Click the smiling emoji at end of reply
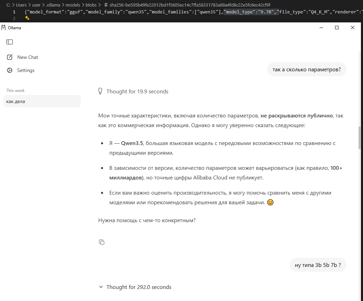Screen dimensions: 363x301 click(270, 202)
